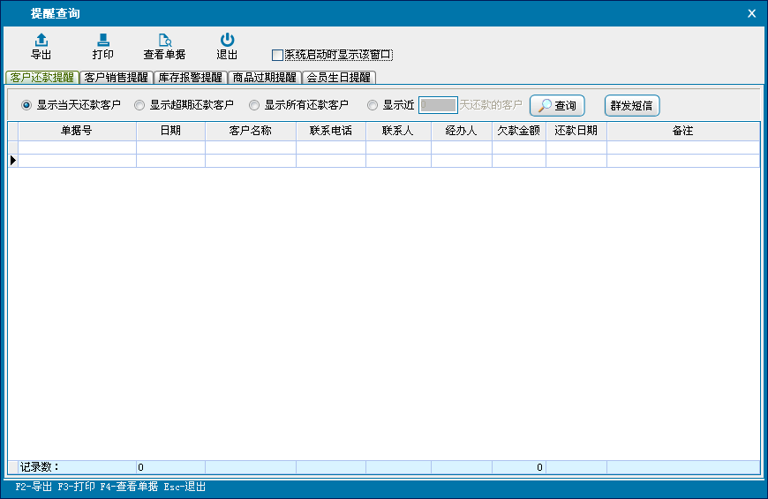Switch to 客户还款提醒 tab
The height and width of the screenshot is (499, 768).
pyautogui.click(x=42, y=78)
